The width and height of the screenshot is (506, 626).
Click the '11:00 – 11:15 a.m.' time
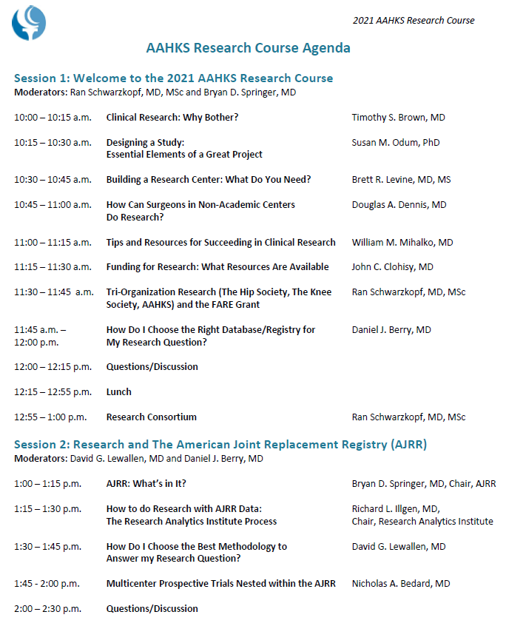click(x=53, y=243)
